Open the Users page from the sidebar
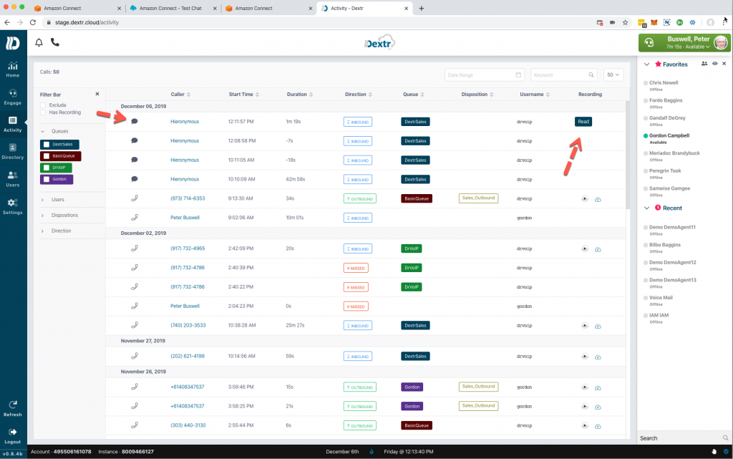 [13, 179]
